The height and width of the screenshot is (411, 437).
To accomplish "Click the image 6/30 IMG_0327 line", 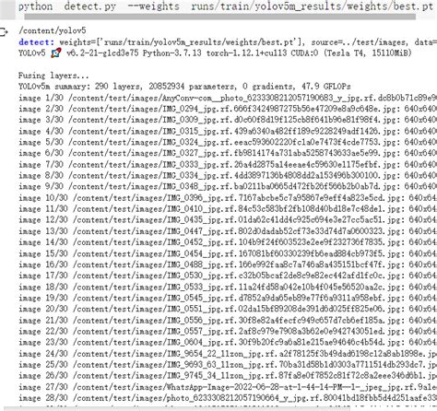I will pyautogui.click(x=228, y=153).
